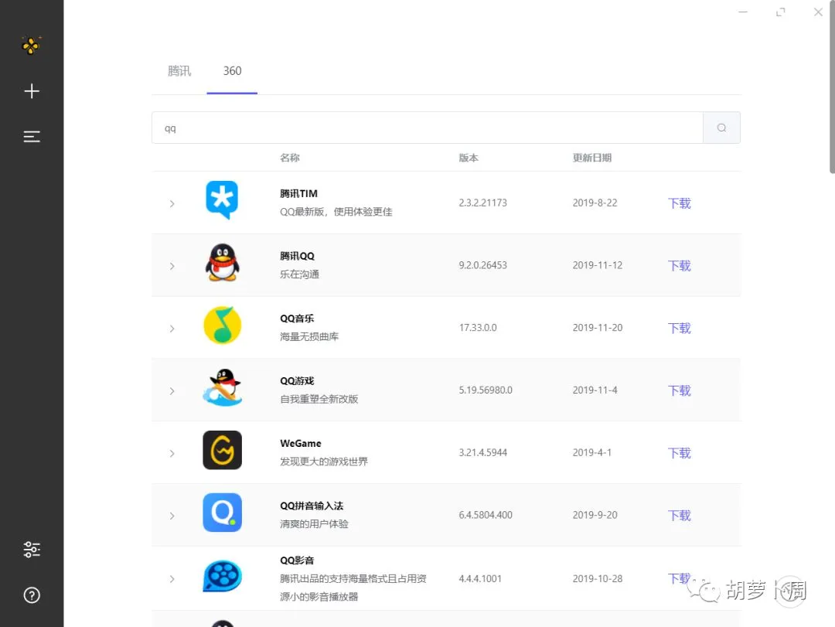Click the description 海量无损曲库
The image size is (835, 627).
point(309,336)
